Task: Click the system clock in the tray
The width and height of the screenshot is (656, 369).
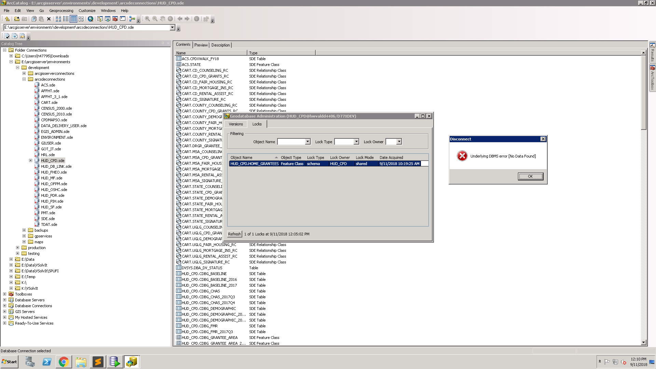Action: coord(638,362)
